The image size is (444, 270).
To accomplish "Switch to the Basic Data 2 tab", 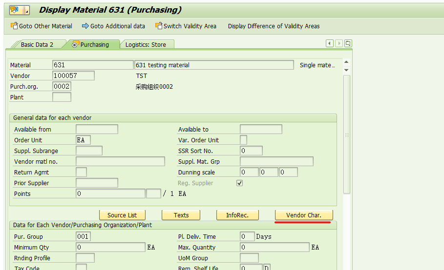I will (x=37, y=45).
